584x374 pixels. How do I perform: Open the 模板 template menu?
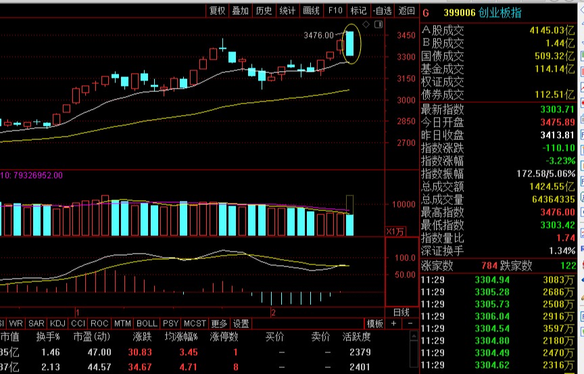[375, 324]
